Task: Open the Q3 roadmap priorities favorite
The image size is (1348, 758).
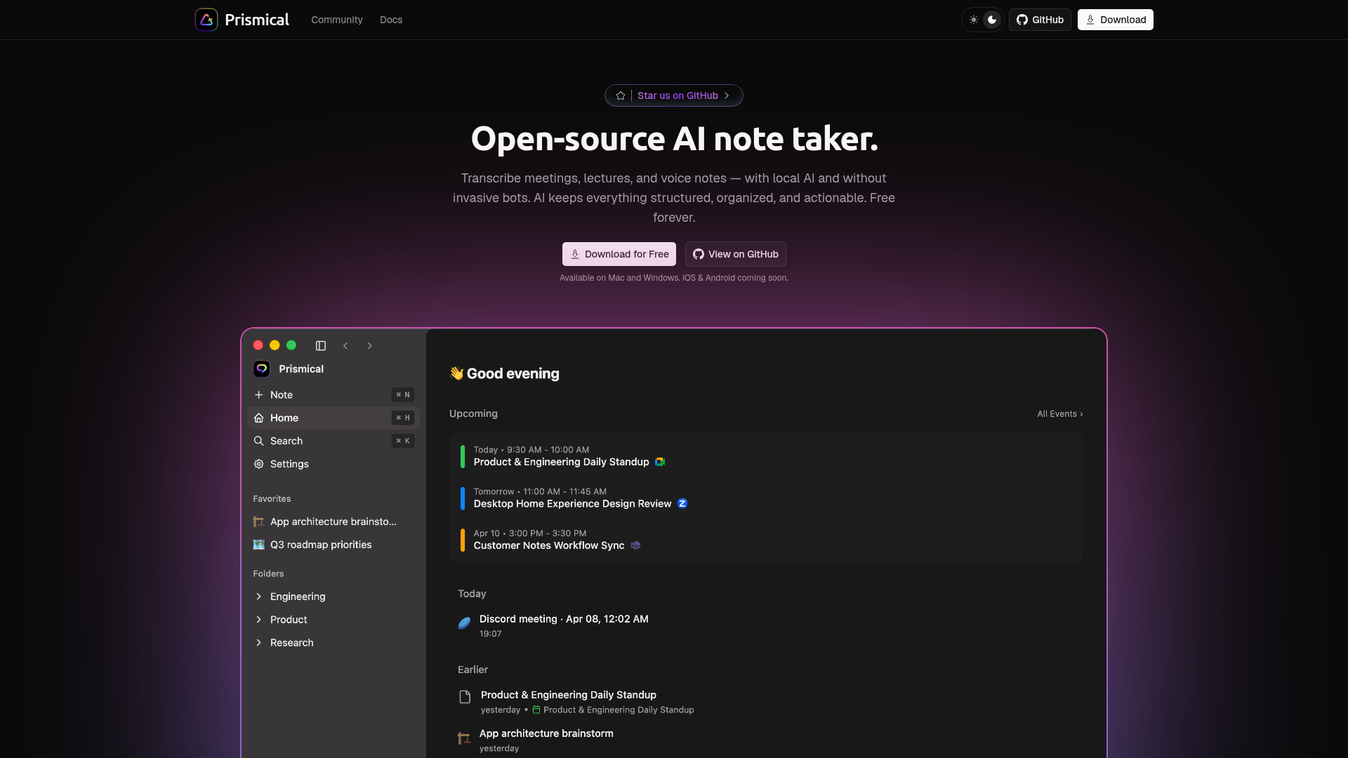Action: click(x=333, y=545)
